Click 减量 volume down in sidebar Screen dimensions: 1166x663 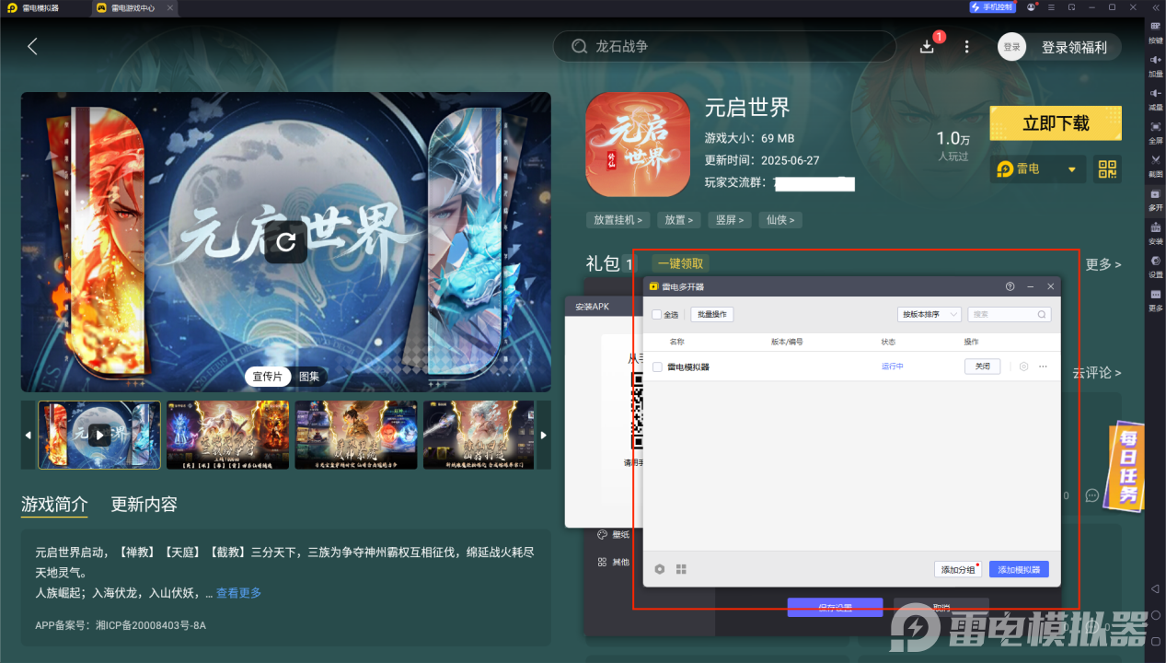[1156, 99]
